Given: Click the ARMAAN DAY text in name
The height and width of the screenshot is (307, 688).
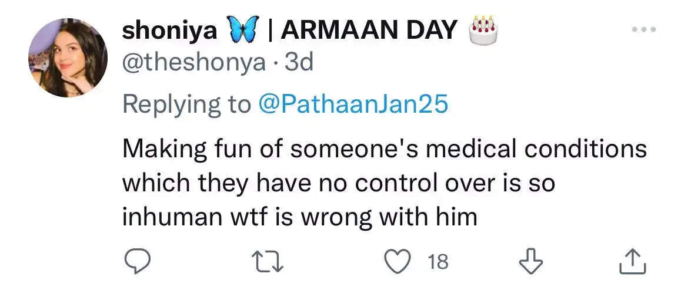Looking at the screenshot, I should (369, 31).
